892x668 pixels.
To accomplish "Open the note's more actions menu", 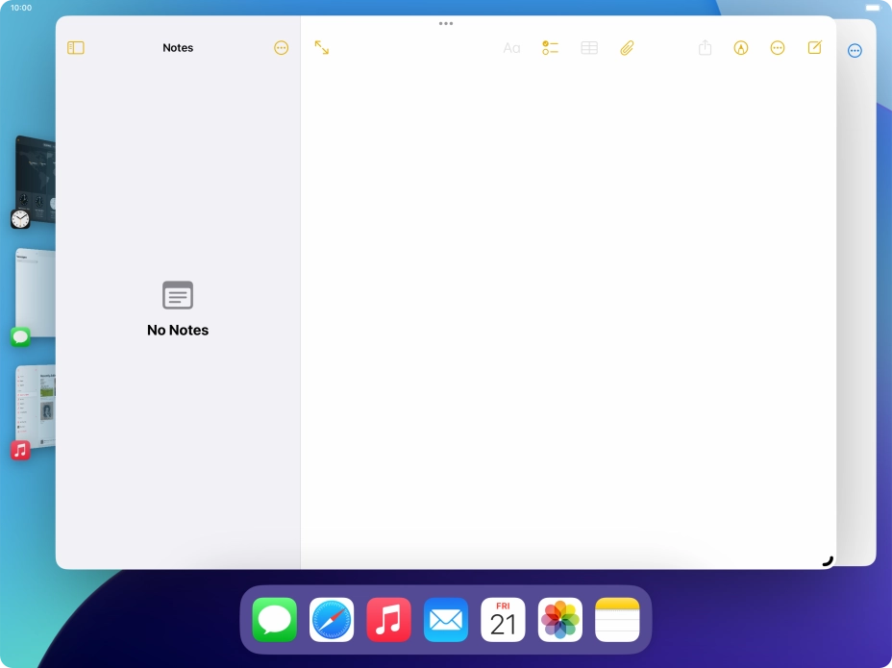I will tap(778, 48).
